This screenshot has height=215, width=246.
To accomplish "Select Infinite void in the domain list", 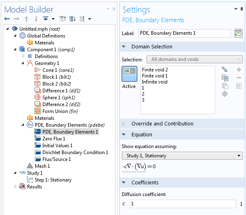I will coord(155,82).
